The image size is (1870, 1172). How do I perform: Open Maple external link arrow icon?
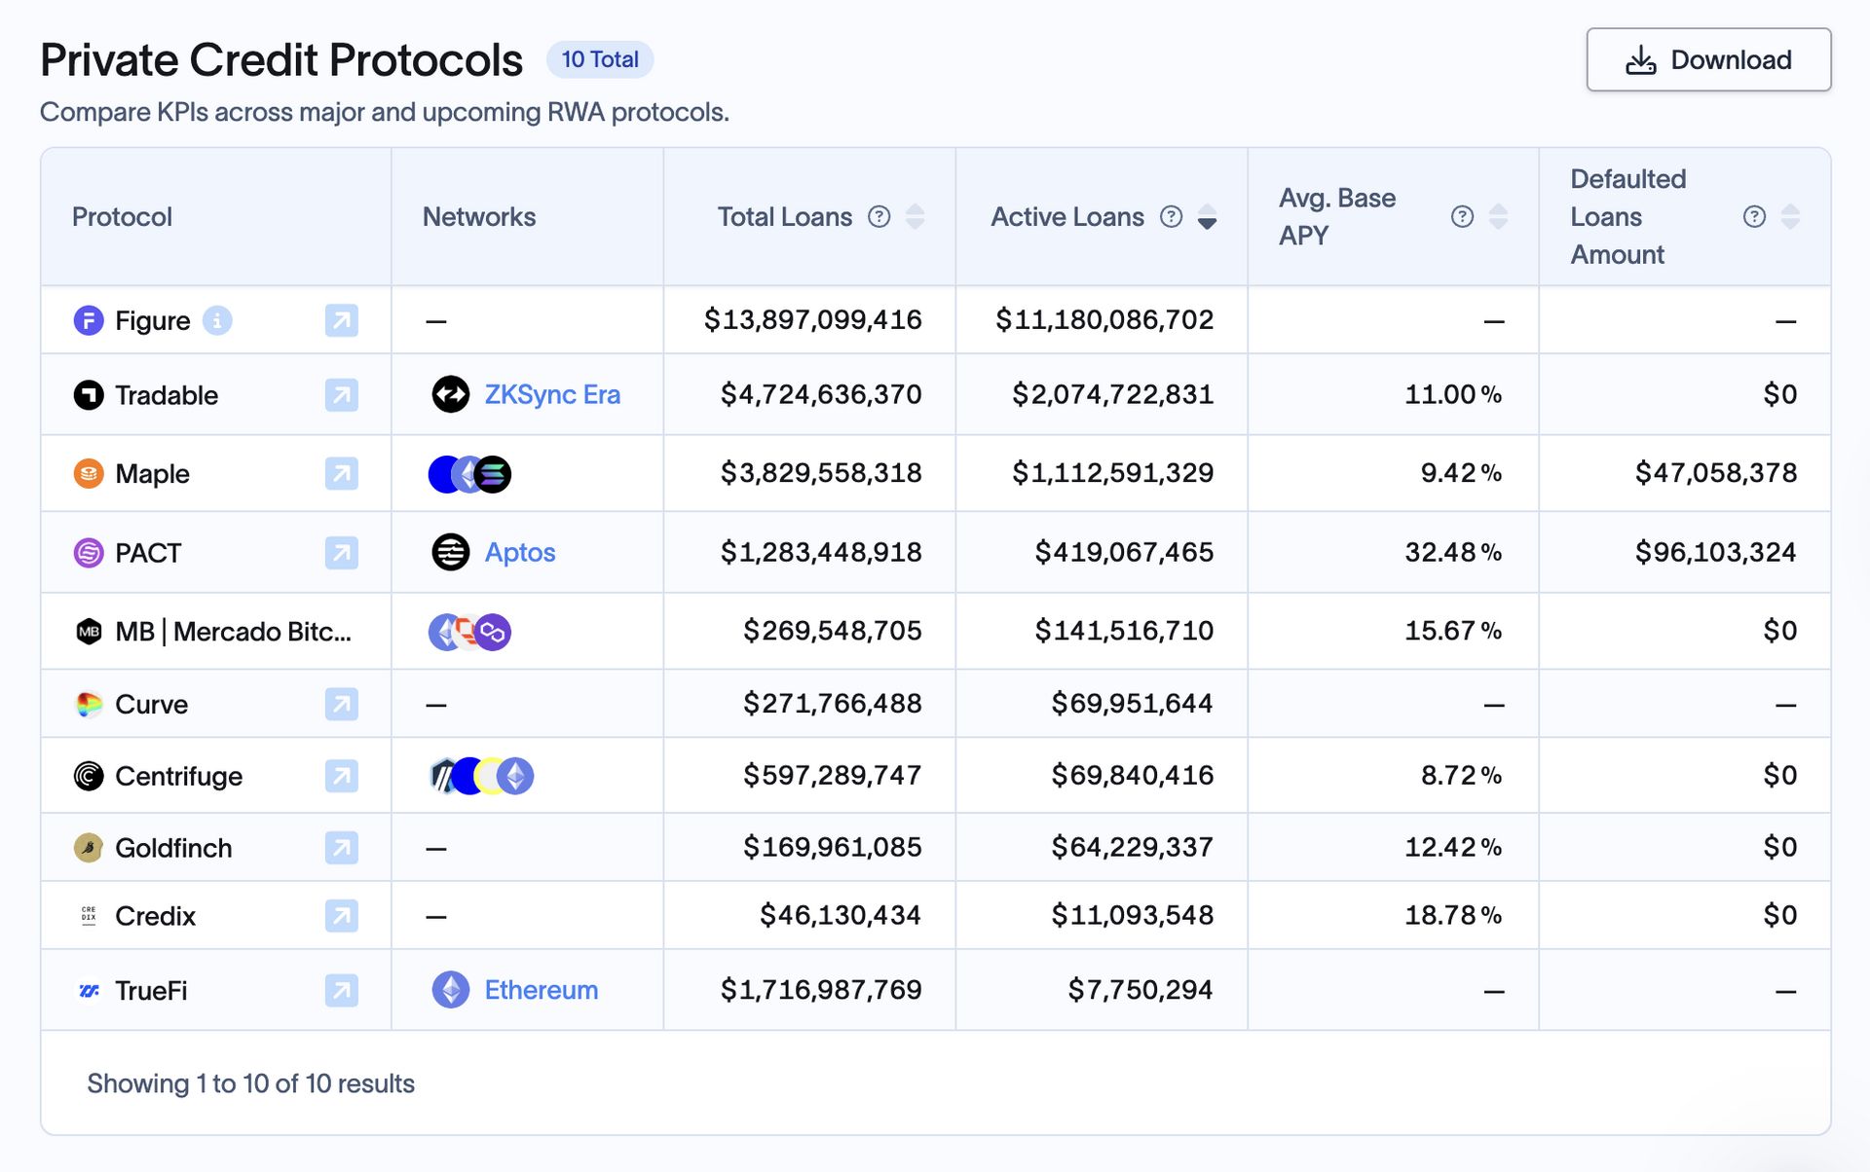coord(341,474)
